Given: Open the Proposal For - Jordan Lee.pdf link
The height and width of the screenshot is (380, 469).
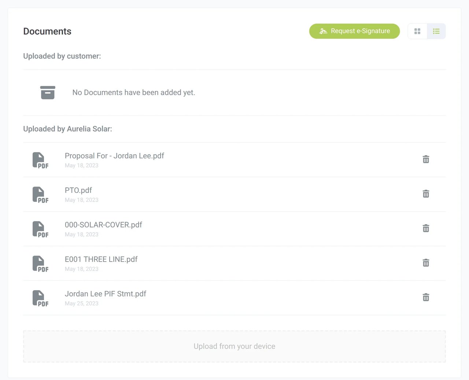Looking at the screenshot, I should coord(114,156).
